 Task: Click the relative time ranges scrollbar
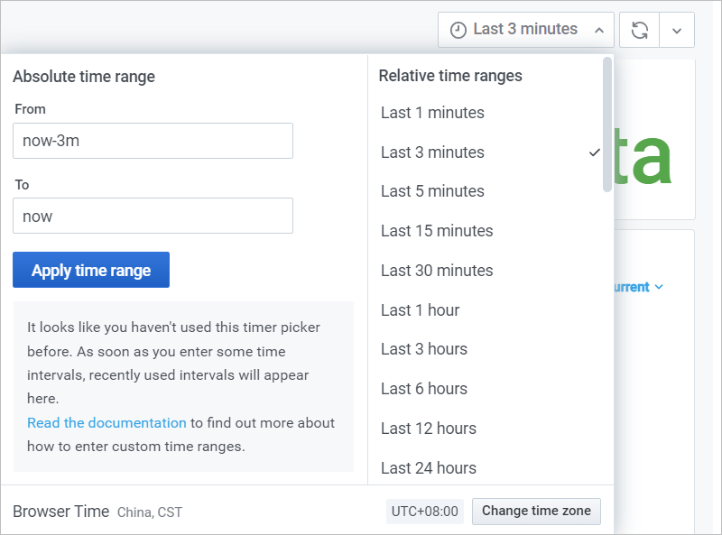[607, 126]
